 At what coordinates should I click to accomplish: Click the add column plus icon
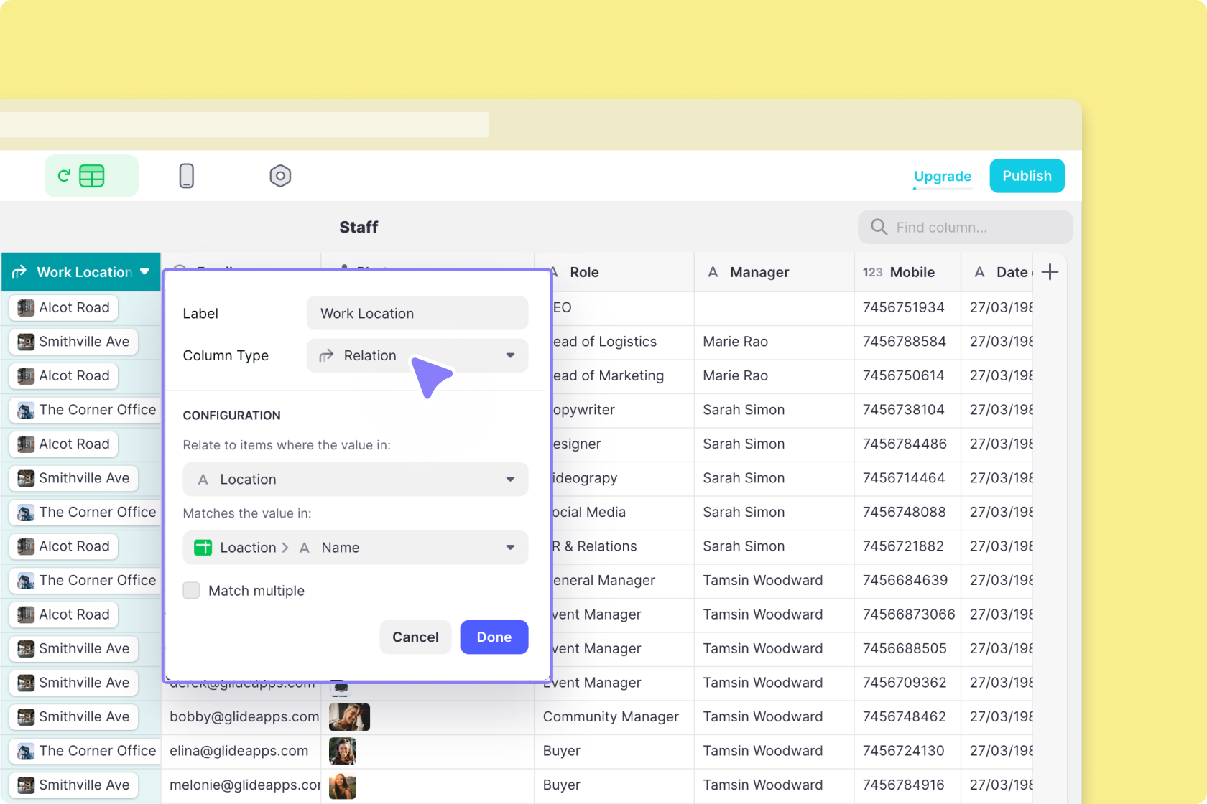1050,272
